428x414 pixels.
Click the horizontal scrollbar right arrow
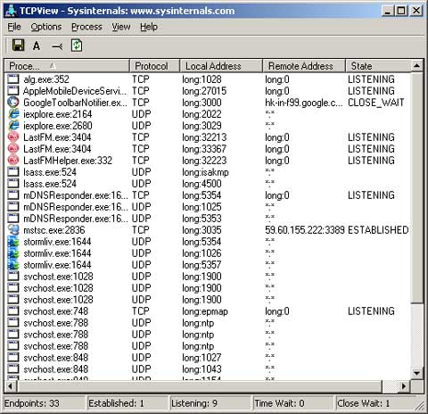[403, 386]
